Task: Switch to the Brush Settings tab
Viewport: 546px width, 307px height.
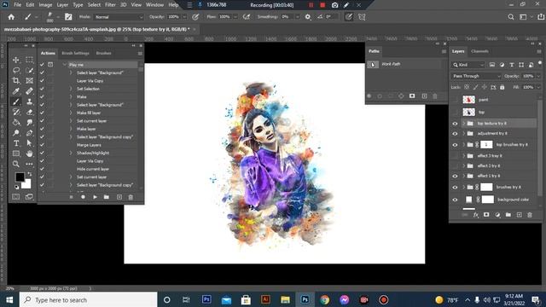Action: click(75, 53)
